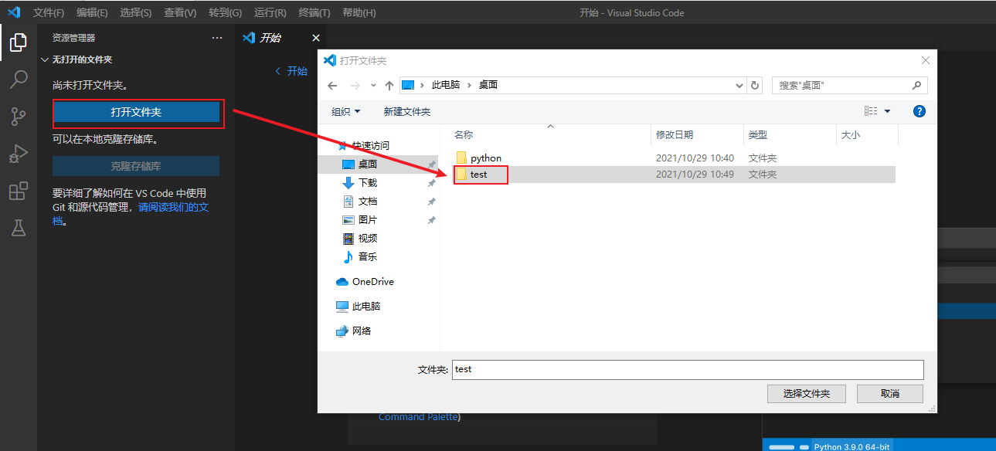Close the 开始 editor tab
This screenshot has height=451, width=996.
pos(315,38)
